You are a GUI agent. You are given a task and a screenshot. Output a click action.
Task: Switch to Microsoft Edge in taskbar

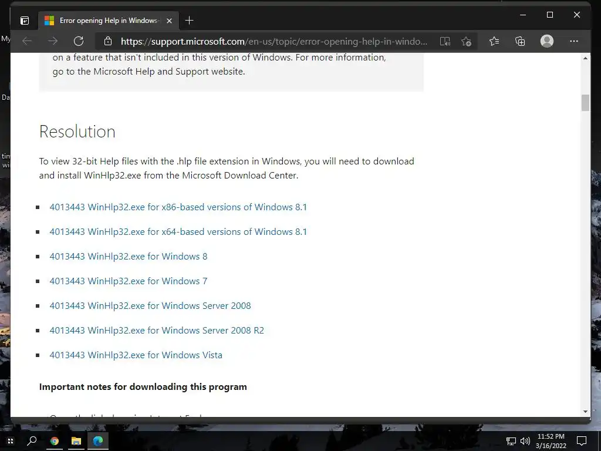[98, 441]
